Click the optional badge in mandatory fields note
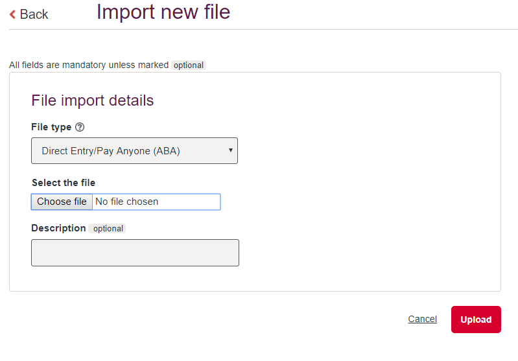This screenshot has height=361, width=518. tap(189, 65)
